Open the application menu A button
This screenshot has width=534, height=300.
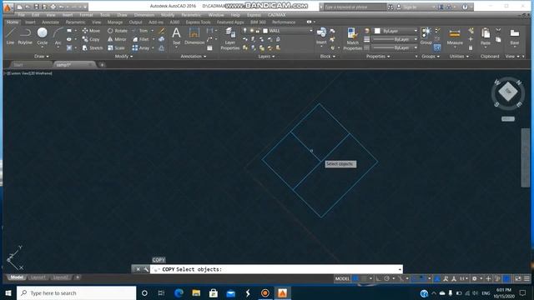click(x=8, y=7)
